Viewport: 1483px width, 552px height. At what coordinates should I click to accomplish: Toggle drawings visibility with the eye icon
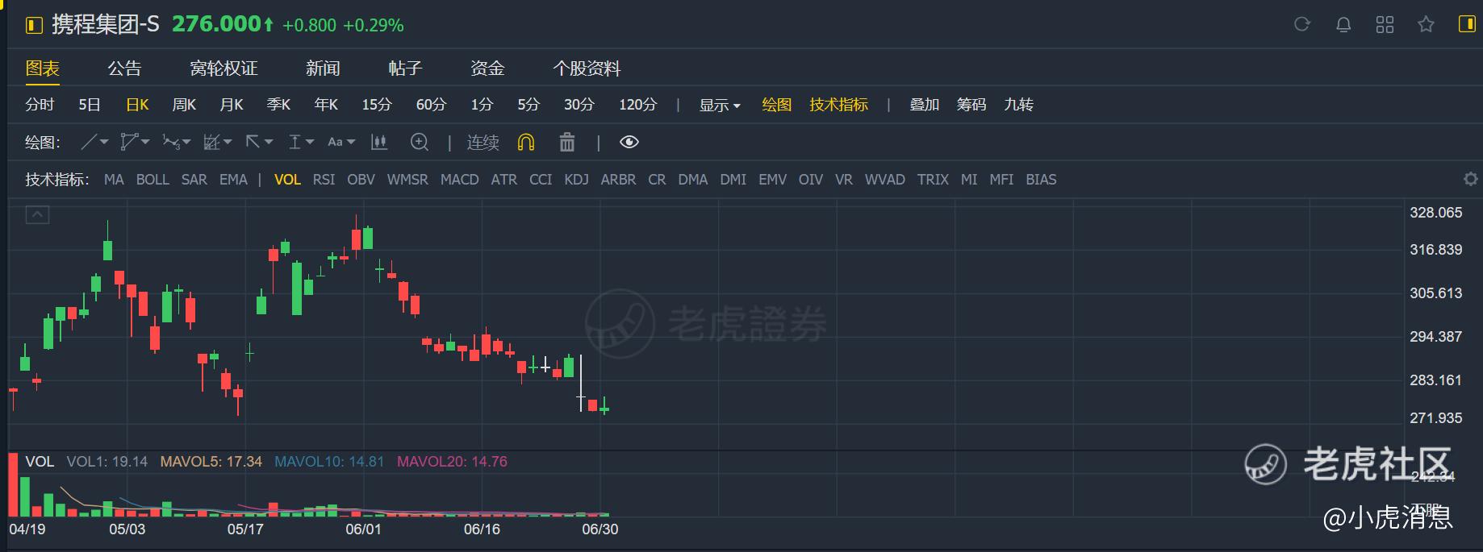629,143
